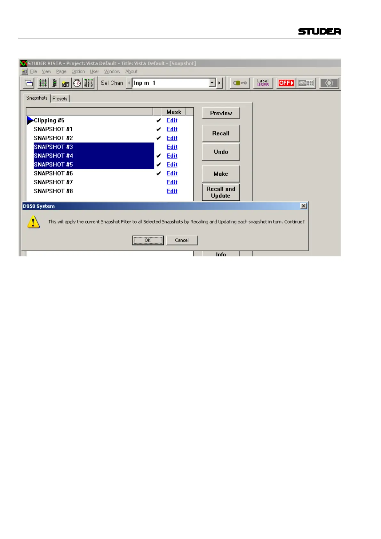
Task: Select the SNAPSHOT #6 row
Action: [x=94, y=173]
